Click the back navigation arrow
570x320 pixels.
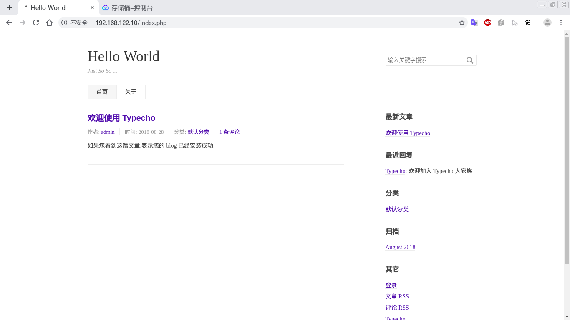tap(9, 22)
